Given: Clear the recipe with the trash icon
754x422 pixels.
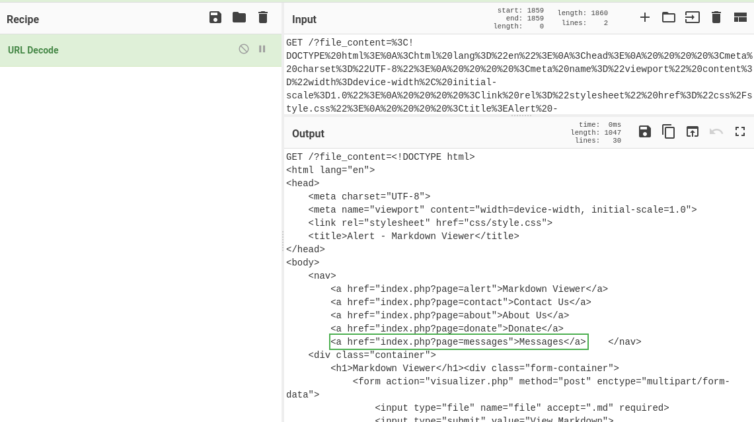Looking at the screenshot, I should tap(262, 18).
